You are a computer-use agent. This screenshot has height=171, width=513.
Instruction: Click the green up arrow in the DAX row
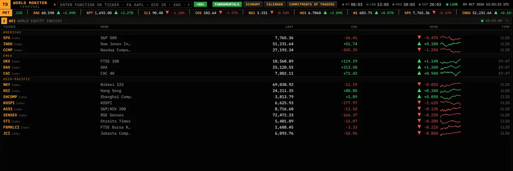click(419, 67)
